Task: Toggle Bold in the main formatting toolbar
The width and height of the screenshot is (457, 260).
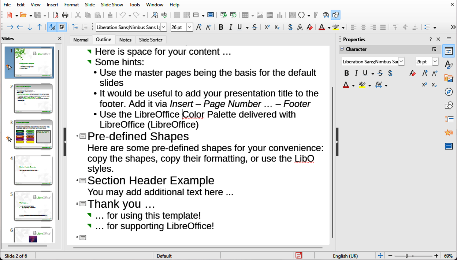Action: 221,27
